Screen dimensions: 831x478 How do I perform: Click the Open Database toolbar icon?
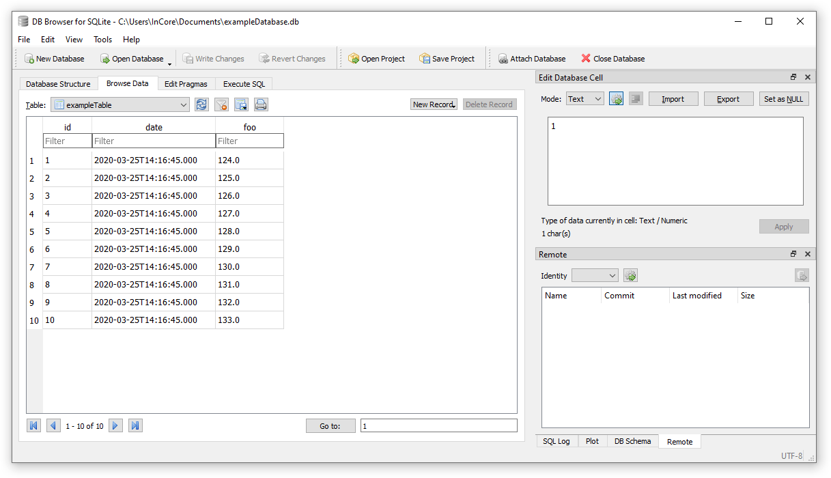105,59
